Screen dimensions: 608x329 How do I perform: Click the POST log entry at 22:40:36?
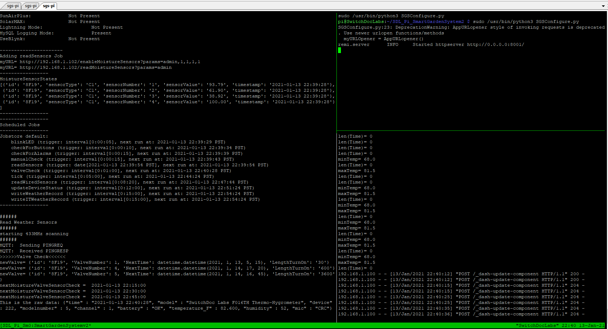(x=461, y=314)
